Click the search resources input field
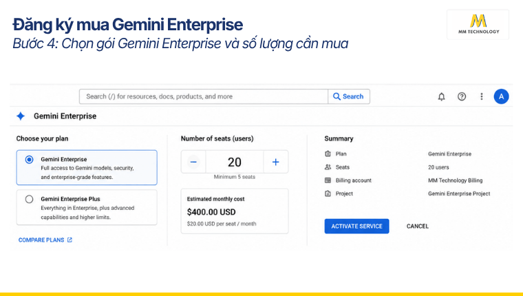This screenshot has height=296, width=523. pyautogui.click(x=204, y=96)
